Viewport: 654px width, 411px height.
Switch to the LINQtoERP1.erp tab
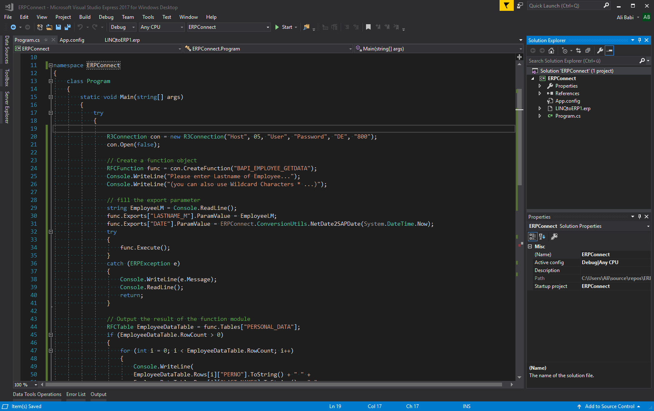coord(122,40)
